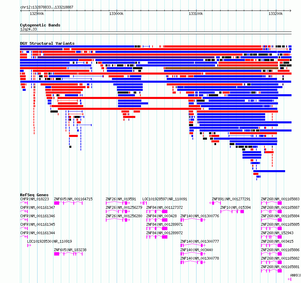Open ZNF26|NM_001256279 gene label
The width and height of the screenshot is (301, 283).
pyautogui.click(x=124, y=207)
